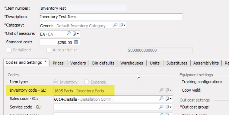Screen dimensions: 229x115
Task: Switch to the Bin defaults tab
Action: 103,63
